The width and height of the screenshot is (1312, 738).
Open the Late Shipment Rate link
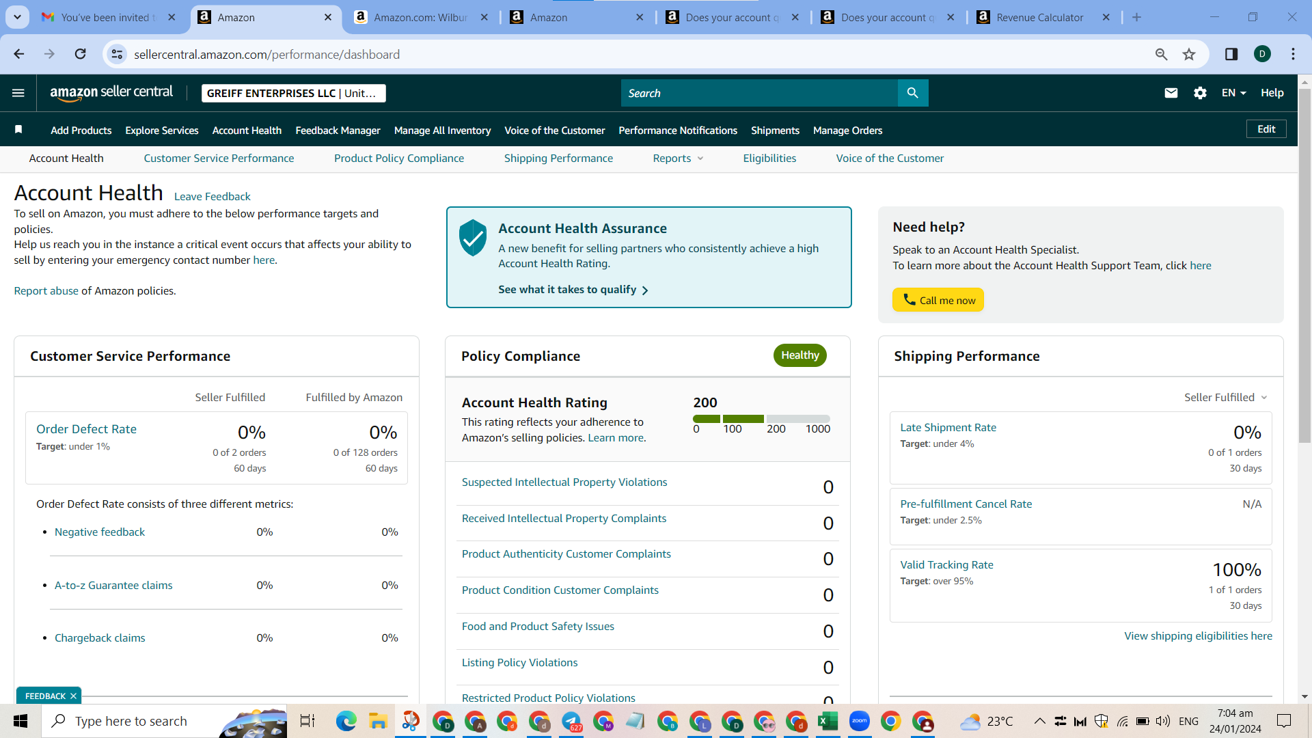948,428
